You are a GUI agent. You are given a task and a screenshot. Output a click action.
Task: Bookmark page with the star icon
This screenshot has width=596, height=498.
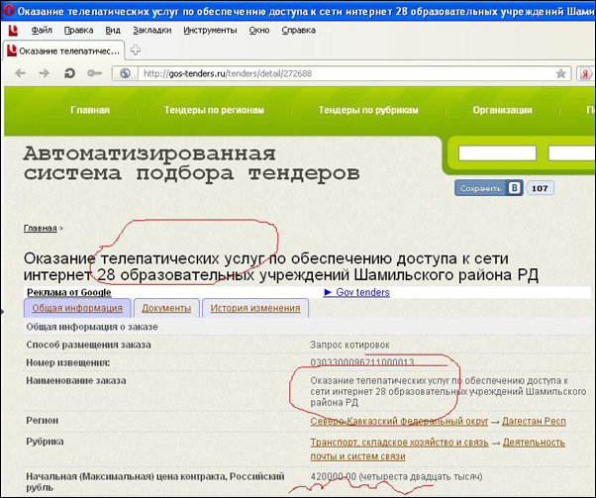(561, 73)
